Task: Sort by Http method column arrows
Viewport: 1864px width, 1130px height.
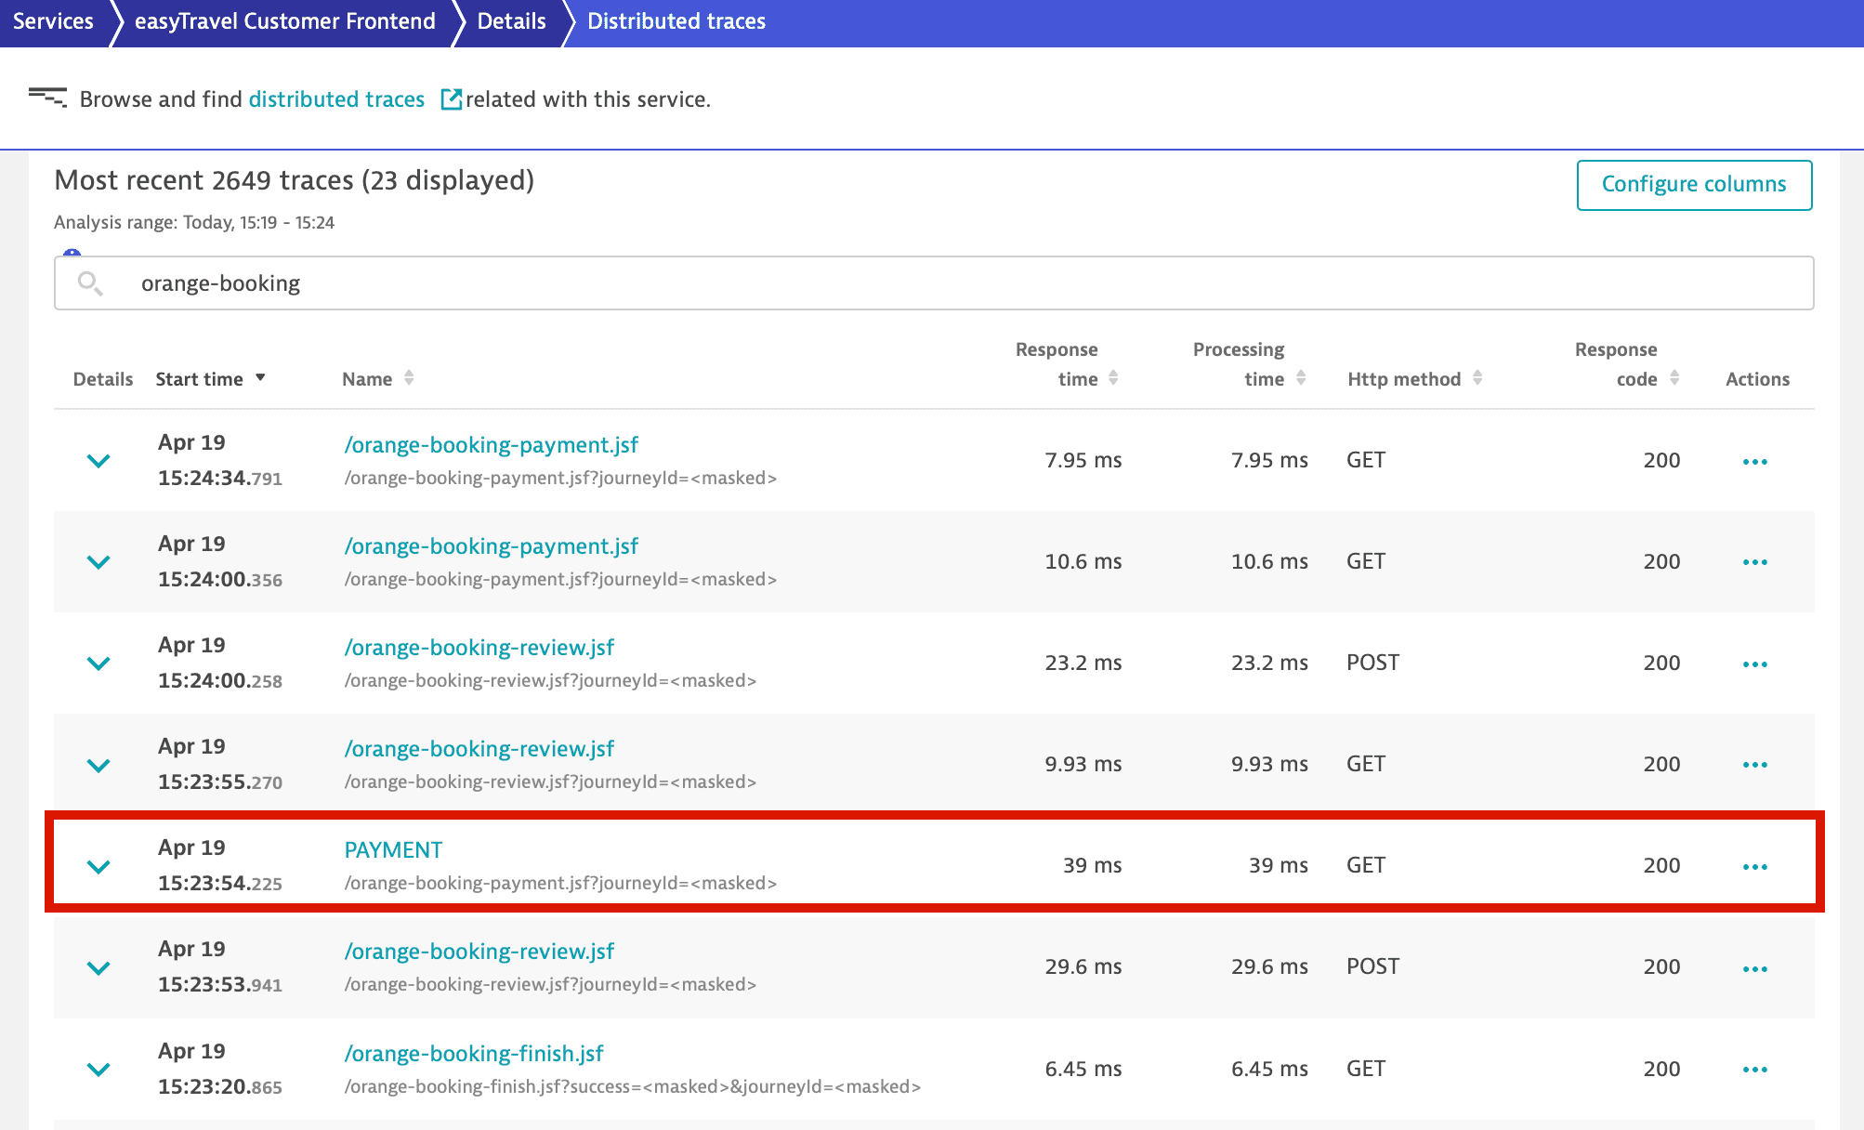Action: (1477, 378)
